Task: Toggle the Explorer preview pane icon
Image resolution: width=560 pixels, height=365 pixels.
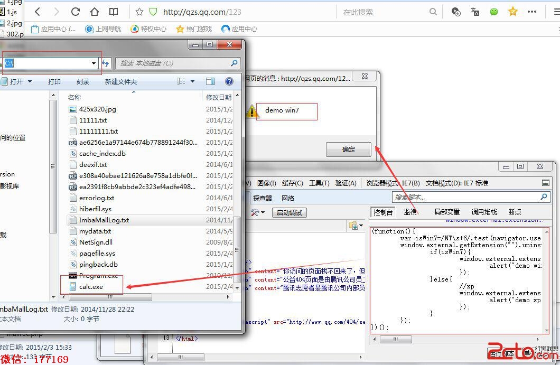Action: (x=210, y=81)
